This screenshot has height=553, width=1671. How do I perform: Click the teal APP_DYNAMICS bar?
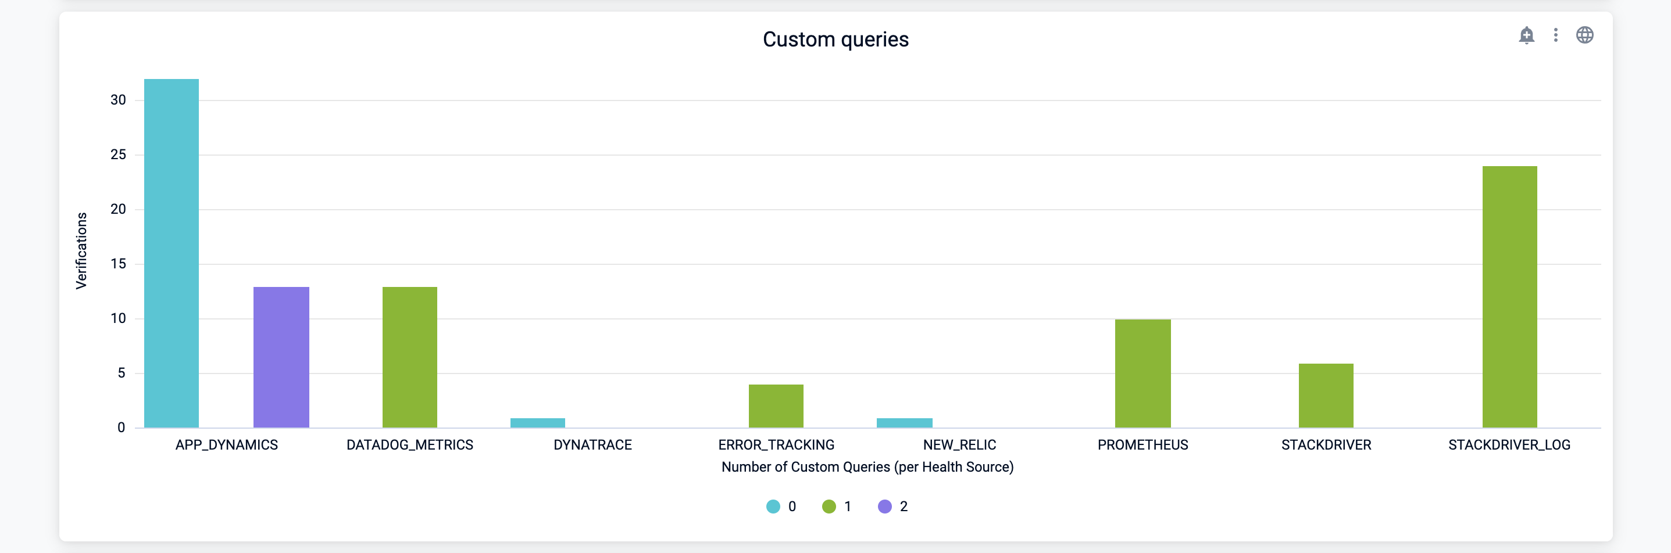(172, 253)
